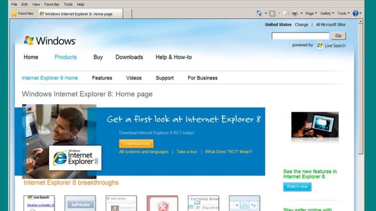Open the Support sub-navigation link

(164, 78)
